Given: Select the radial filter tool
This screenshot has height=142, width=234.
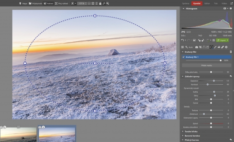Looking at the screenshot, I should tap(211, 47).
